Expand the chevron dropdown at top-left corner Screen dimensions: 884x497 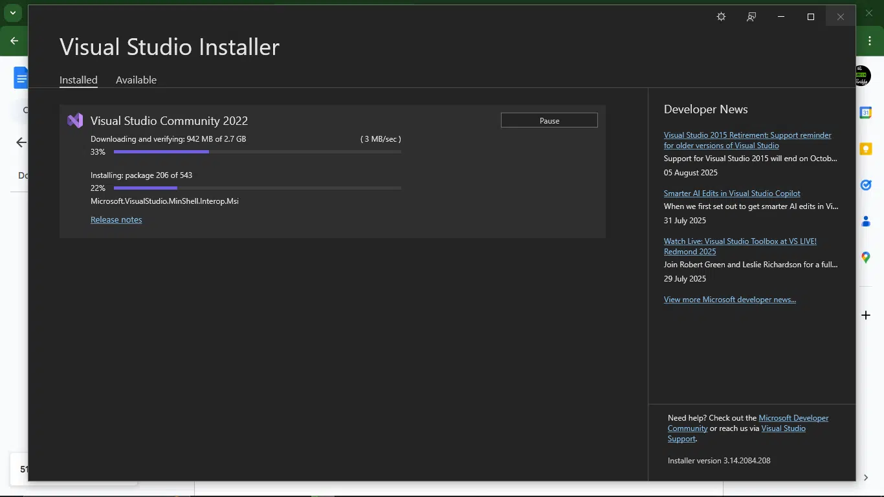[12, 13]
